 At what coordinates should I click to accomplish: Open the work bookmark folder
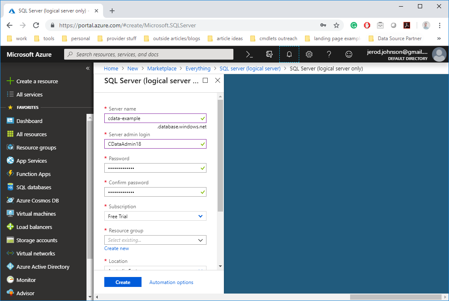coord(17,39)
